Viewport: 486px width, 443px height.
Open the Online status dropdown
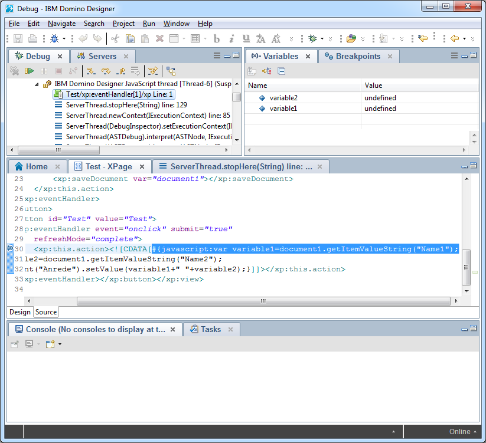click(475, 432)
